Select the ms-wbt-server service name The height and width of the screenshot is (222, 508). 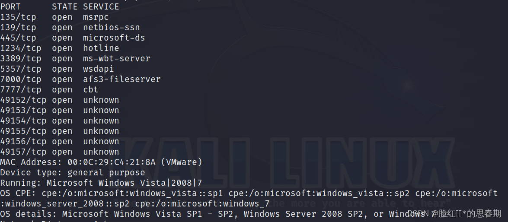(116, 59)
